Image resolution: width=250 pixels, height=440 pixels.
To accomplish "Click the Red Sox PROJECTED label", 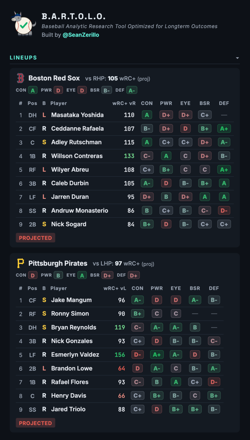I will click(x=35, y=238).
